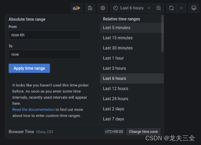Set range to Last 7 days
Viewport: 201px width, 145px height.
click(x=132, y=119)
